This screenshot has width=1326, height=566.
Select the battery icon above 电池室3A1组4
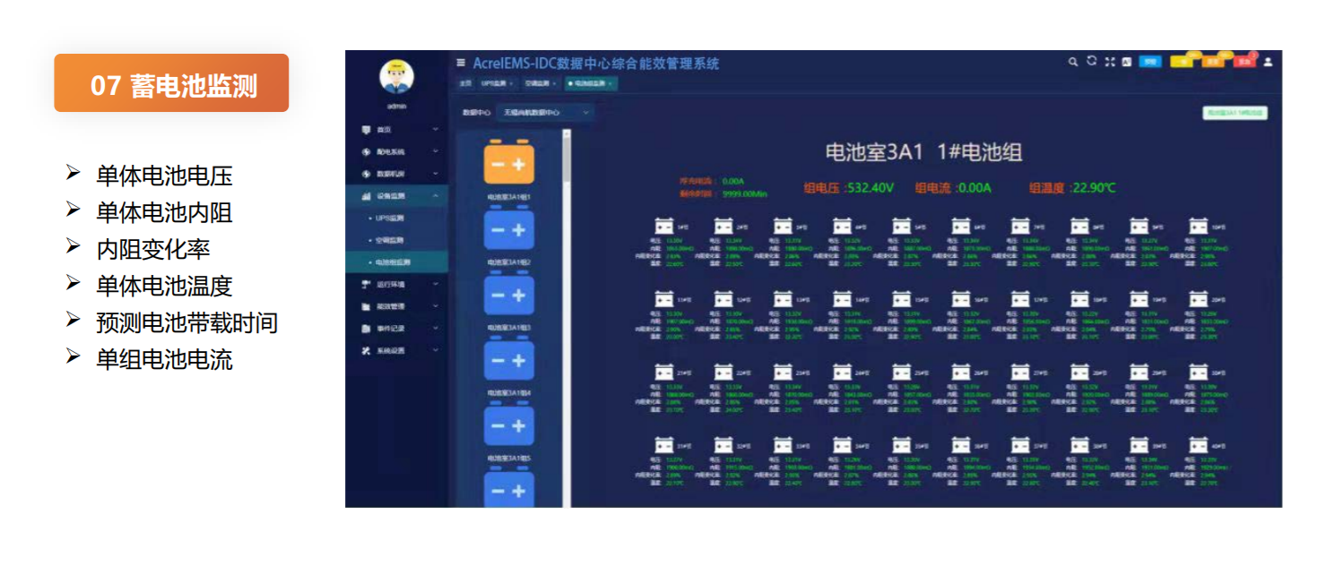click(x=509, y=360)
